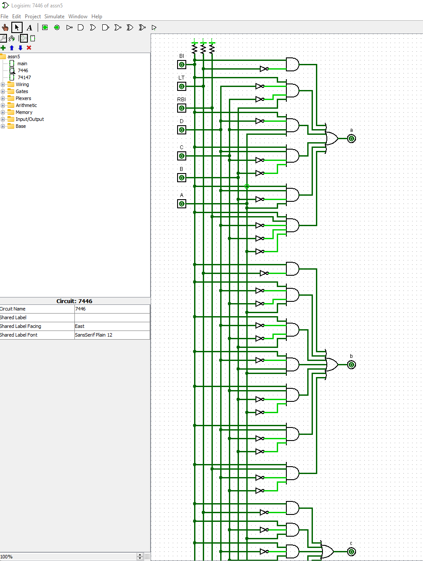
Task: Expand the Base library folder
Action: [x=3, y=126]
